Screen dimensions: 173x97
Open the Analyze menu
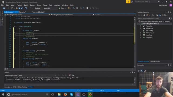click(57, 5)
